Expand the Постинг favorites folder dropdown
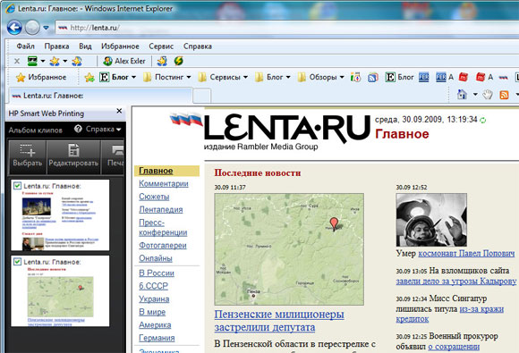 point(189,78)
